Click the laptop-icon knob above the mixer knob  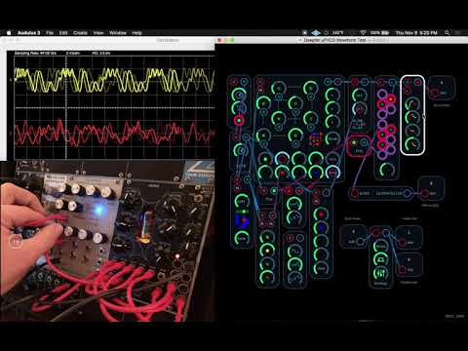point(380,259)
